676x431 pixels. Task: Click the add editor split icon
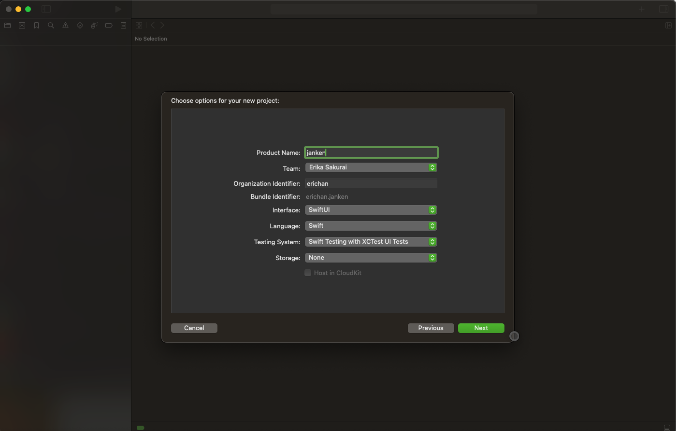tap(669, 25)
